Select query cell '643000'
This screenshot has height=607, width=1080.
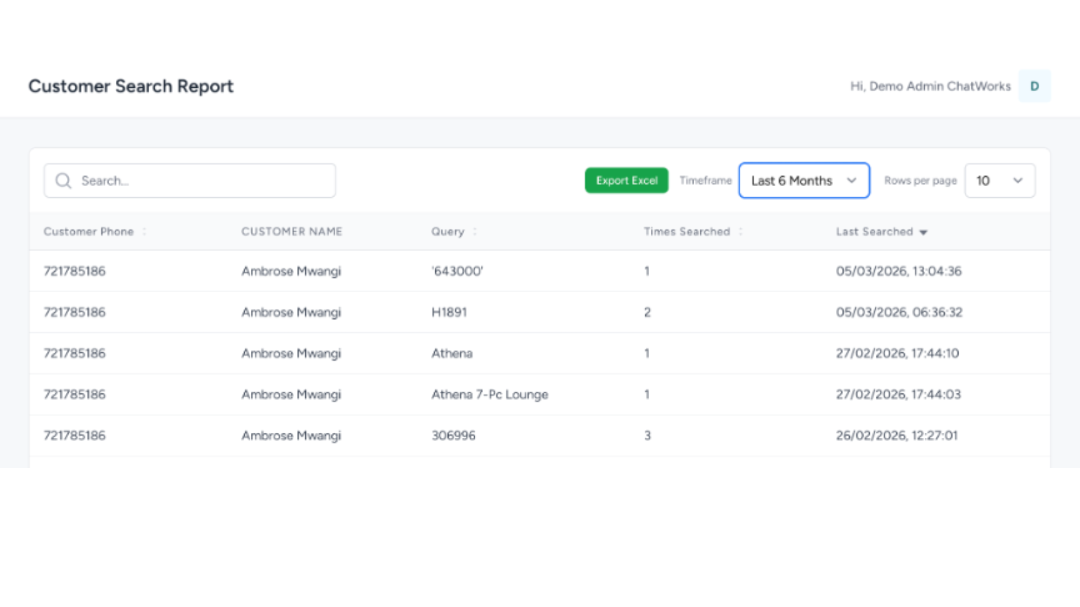[x=457, y=271]
